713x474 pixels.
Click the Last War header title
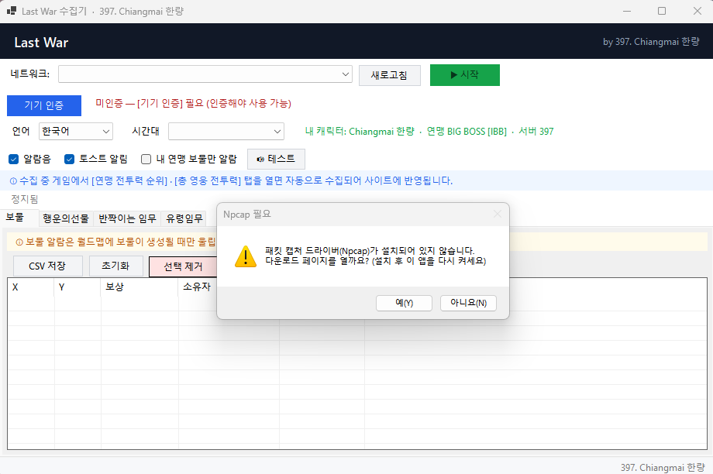[41, 43]
